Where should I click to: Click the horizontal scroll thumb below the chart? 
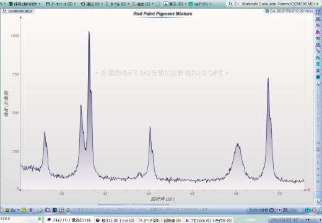[x=134, y=204]
